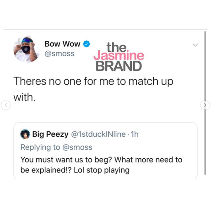Click theJasmineBRAND watermark logo
Image resolution: width=212 pixels, height=210 pixels.
pos(119,57)
